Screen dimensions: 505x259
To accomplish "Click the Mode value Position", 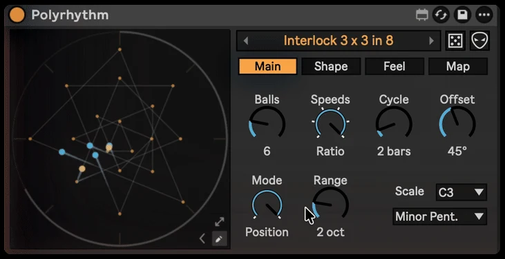I will click(x=267, y=232).
